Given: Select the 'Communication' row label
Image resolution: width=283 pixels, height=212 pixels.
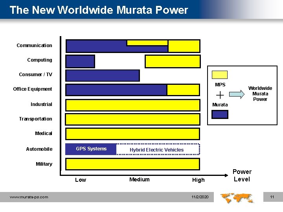Looking at the screenshot, I should 34,45.
